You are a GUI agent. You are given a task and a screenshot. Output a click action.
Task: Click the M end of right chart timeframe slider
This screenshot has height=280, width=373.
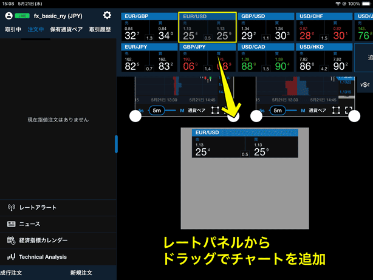coord(303,111)
